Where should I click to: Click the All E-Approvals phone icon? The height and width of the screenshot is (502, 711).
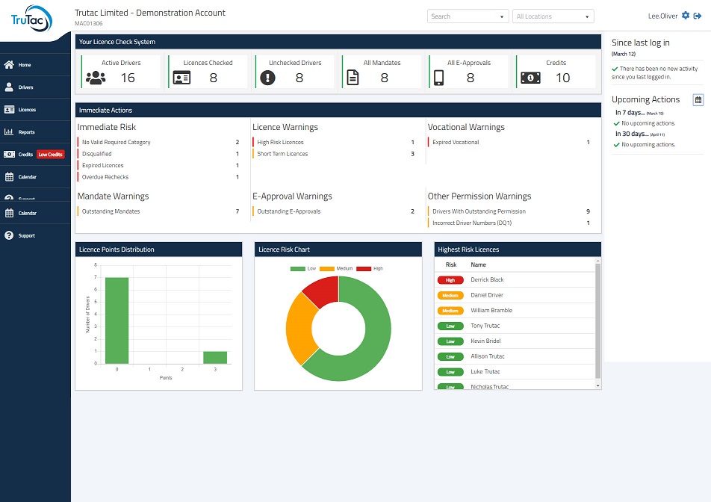[438, 78]
